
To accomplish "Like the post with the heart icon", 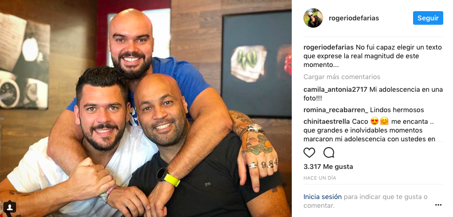I will click(x=309, y=152).
